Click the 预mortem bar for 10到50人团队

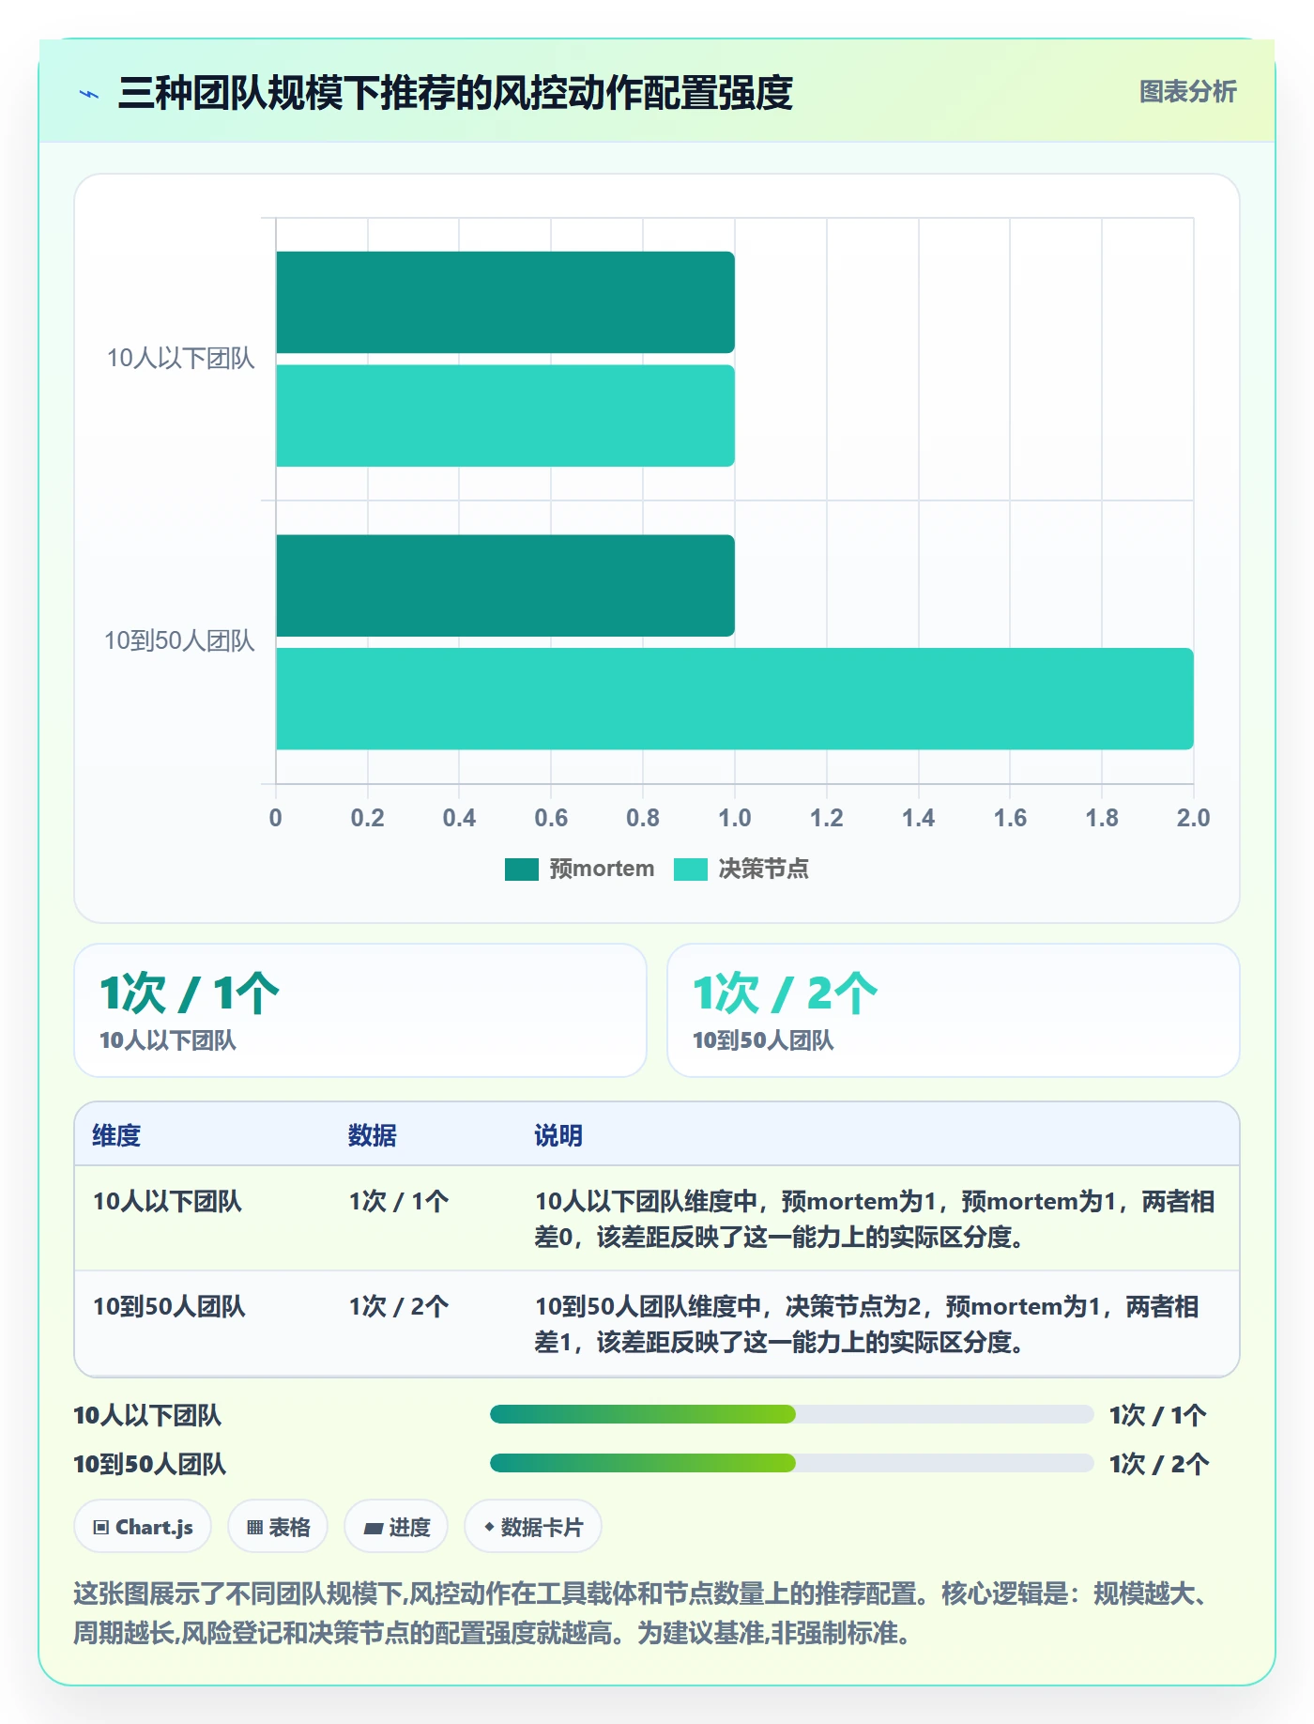505,586
